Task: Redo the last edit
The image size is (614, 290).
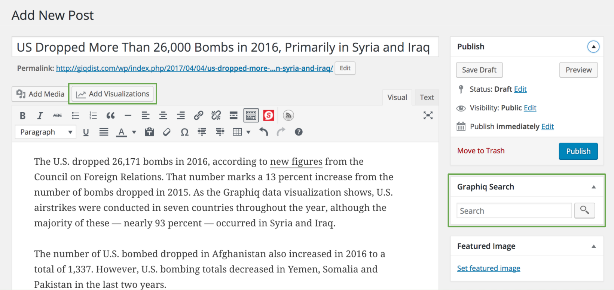Action: tap(281, 132)
